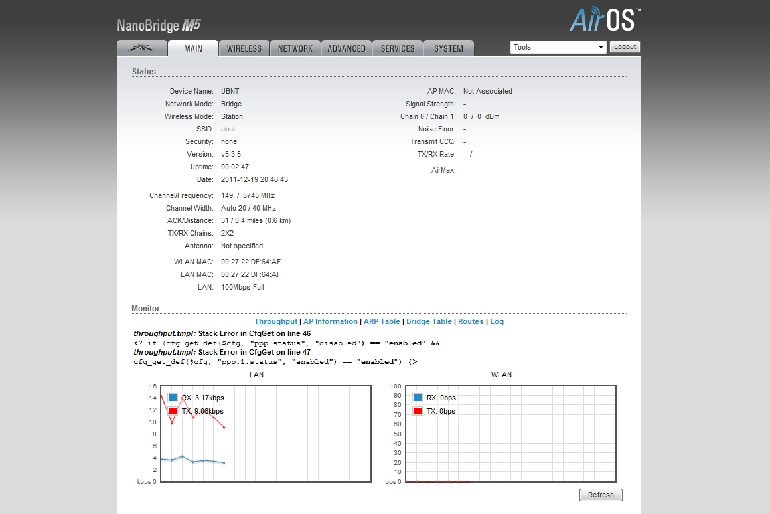Select the 149 / 5745 MHz frequency value
770x514 pixels.
pyautogui.click(x=248, y=195)
